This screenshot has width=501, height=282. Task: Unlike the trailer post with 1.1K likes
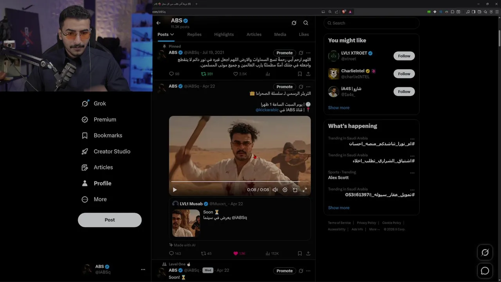tap(239, 253)
